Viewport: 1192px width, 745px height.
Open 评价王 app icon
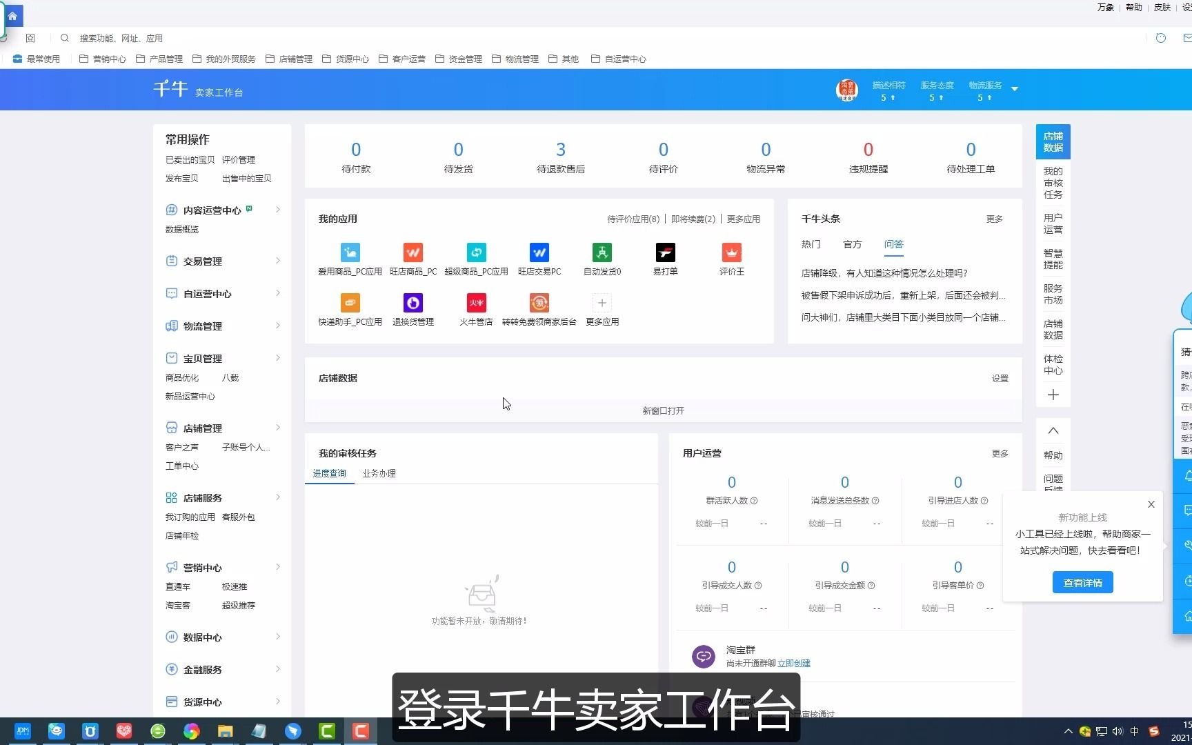(x=732, y=252)
